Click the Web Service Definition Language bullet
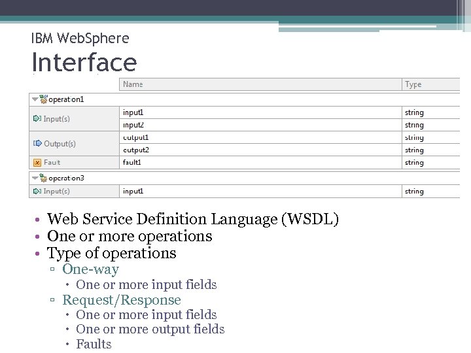 [x=193, y=219]
